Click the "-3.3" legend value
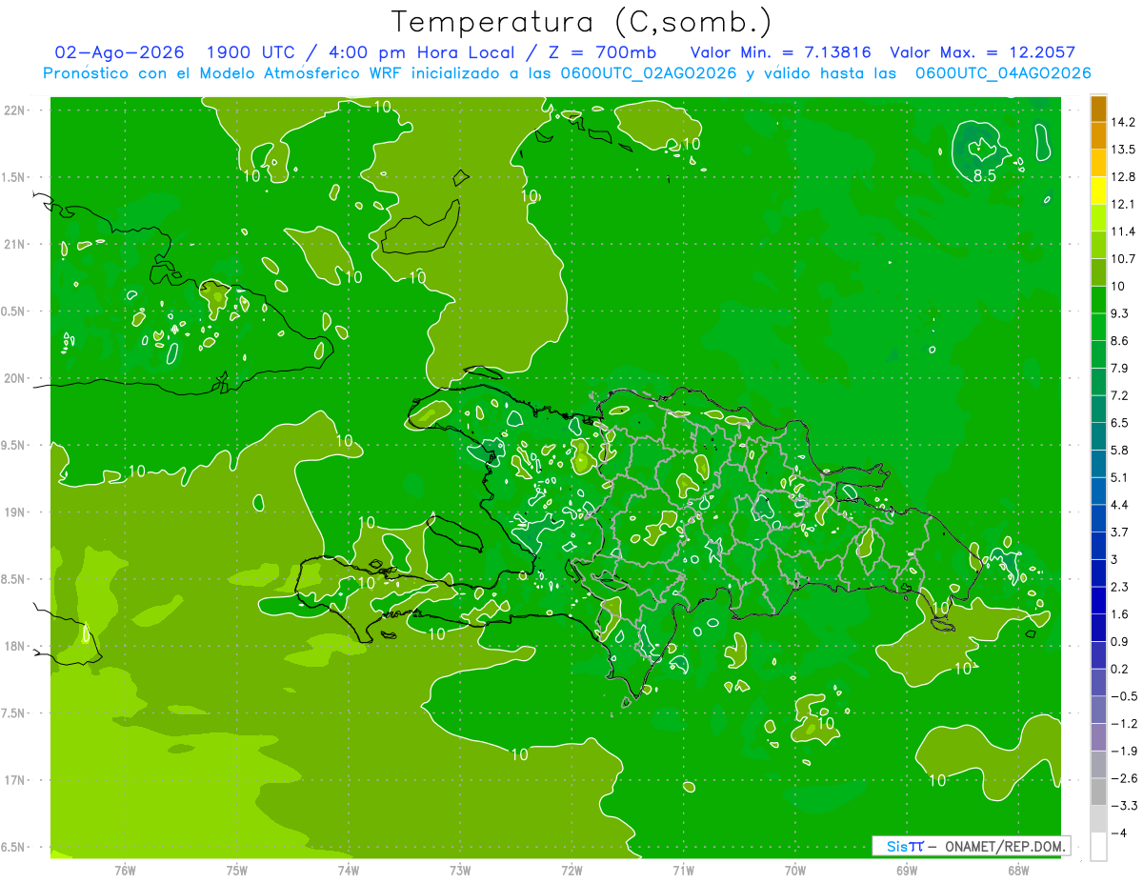Image resolution: width=1143 pixels, height=883 pixels. [x=1123, y=806]
